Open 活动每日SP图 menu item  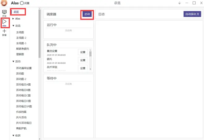tap(24, 106)
